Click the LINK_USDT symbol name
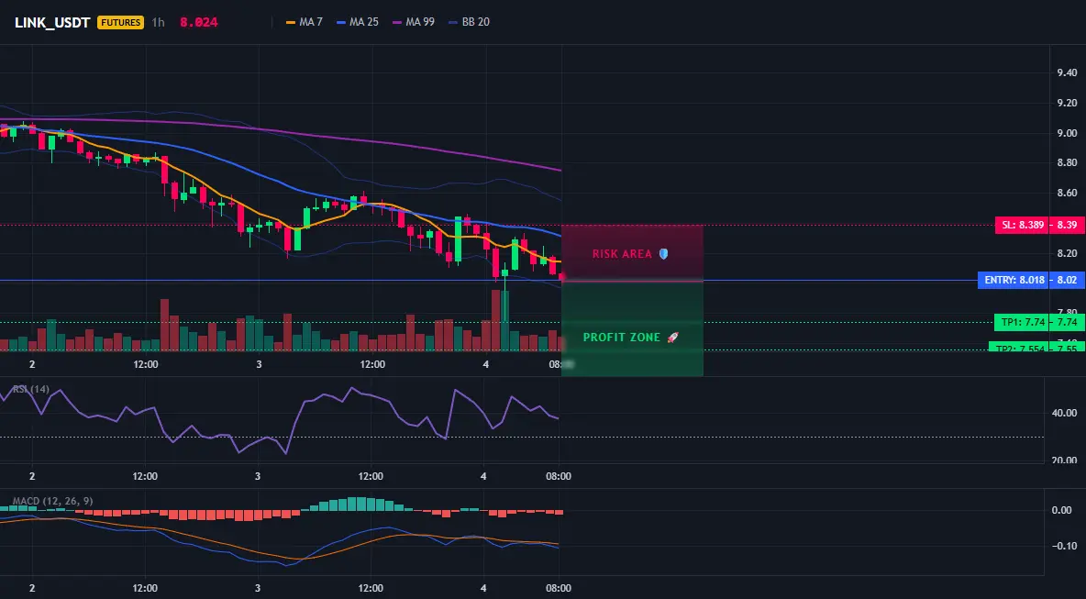1086x599 pixels. pyautogui.click(x=52, y=22)
